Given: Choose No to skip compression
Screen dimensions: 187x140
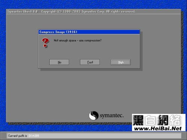Looking at the screenshot, I should [59, 62].
